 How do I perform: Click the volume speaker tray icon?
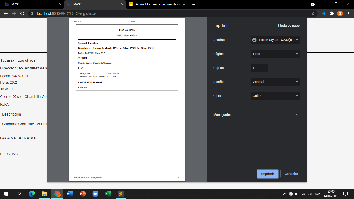[309, 194]
